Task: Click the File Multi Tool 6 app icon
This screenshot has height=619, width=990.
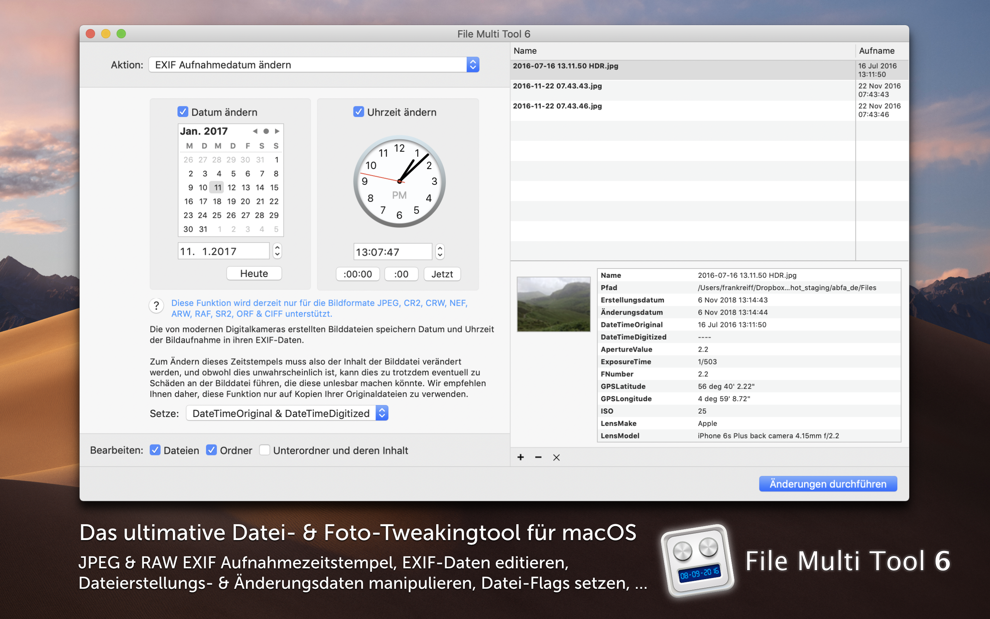Action: [698, 561]
